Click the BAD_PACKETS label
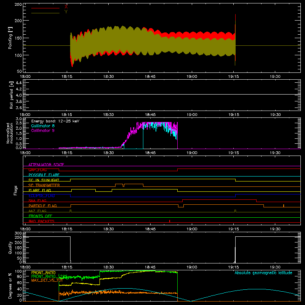Viewport: 305px width, 305px height. pos(42,221)
